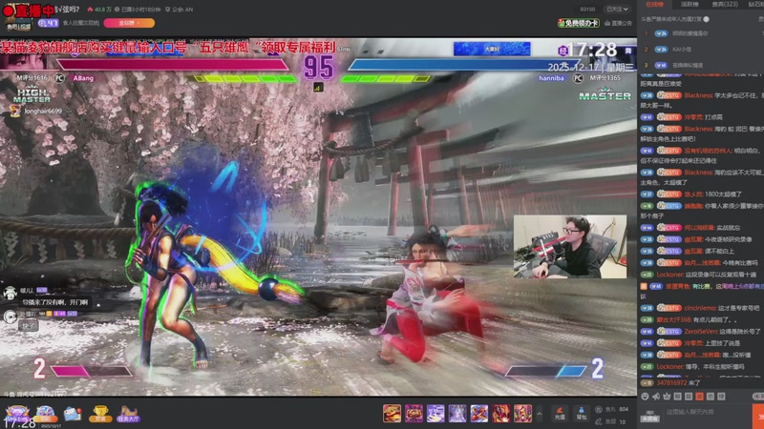Click the 347816972 来了 entry notice
Image resolution: width=764 pixels, height=429 pixels.
point(677,383)
